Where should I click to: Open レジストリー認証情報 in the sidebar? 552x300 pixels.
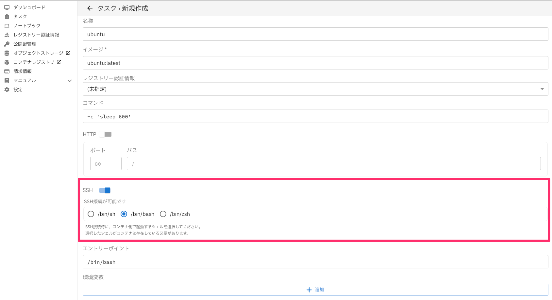[36, 35]
